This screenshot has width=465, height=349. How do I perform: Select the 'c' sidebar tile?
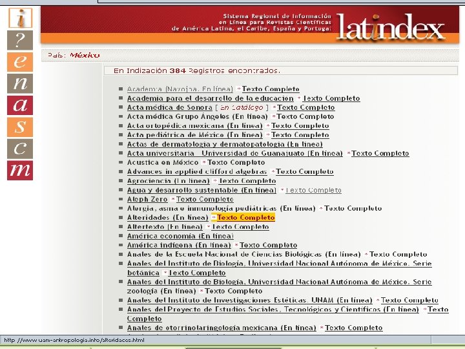tap(20, 149)
